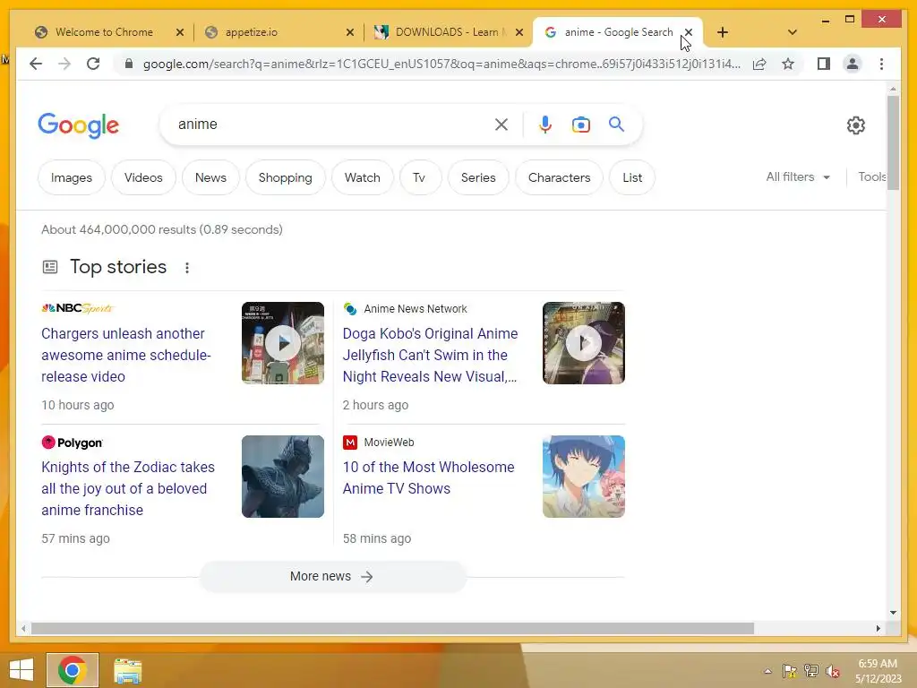Filter results by News
The image size is (917, 688).
210,177
